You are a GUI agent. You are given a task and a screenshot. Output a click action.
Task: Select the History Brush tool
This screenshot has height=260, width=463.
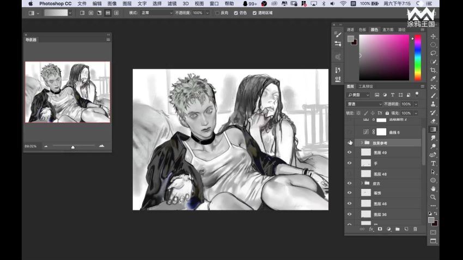pos(433,113)
